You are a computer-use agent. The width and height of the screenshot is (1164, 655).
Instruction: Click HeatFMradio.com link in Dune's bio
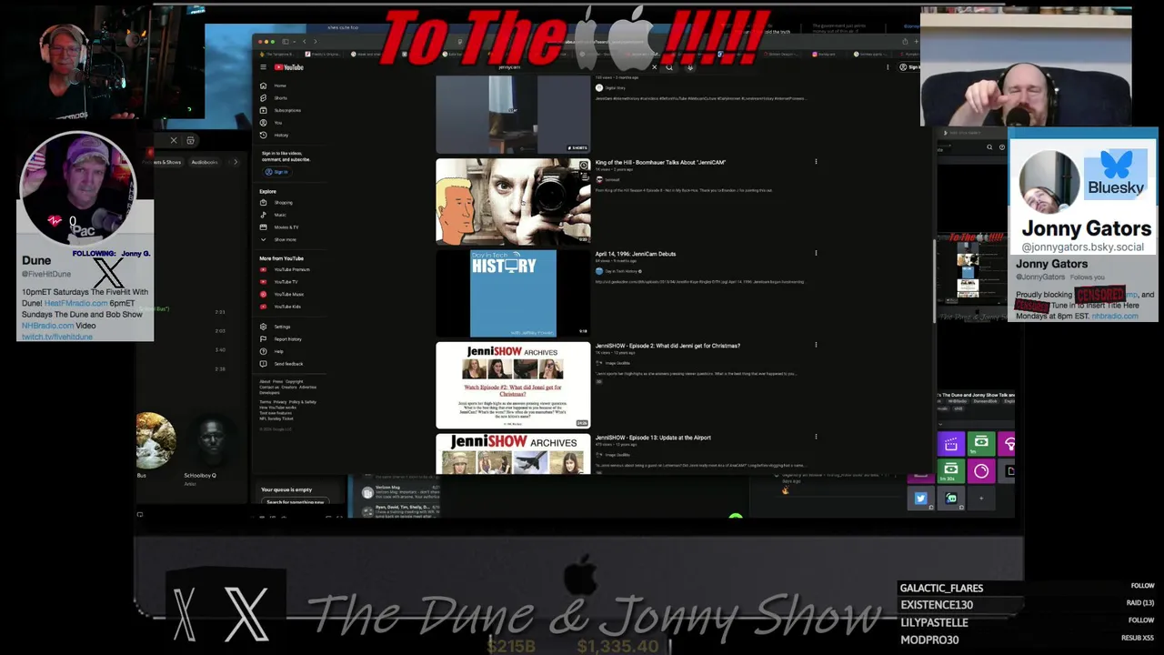click(75, 303)
